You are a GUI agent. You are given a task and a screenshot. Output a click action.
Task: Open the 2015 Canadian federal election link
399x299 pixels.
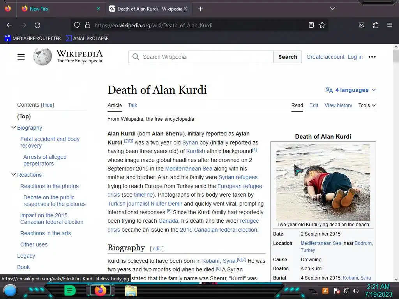click(x=219, y=230)
